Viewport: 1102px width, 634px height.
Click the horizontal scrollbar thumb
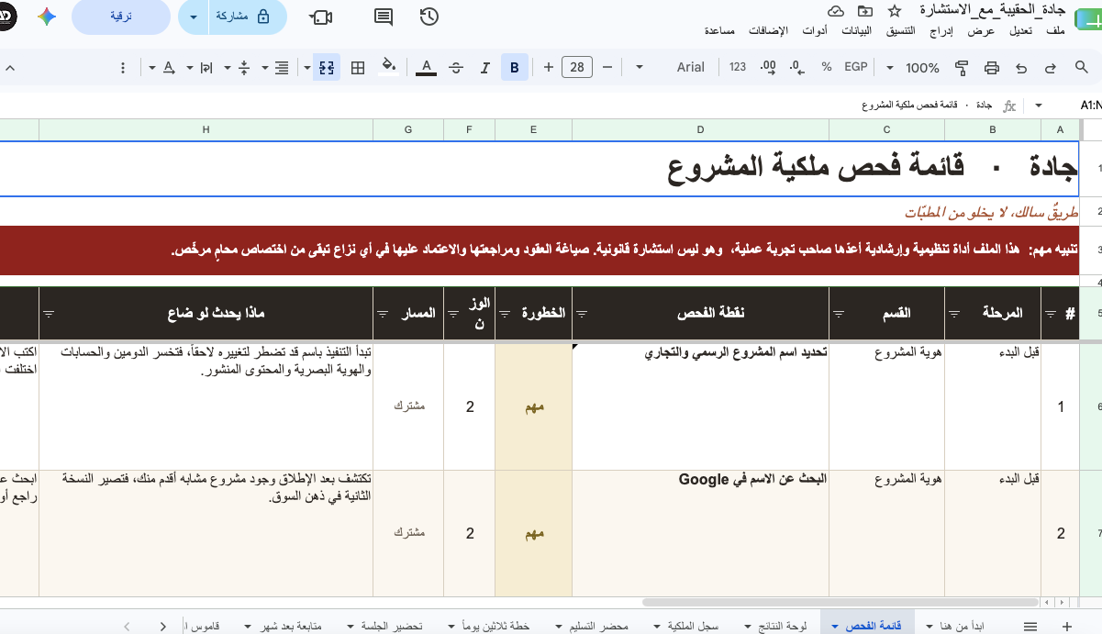(840, 603)
